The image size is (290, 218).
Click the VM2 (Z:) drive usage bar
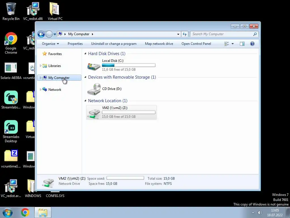129,112
